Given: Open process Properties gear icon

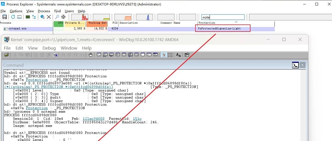Looking at the screenshot, I should click(43, 17).
